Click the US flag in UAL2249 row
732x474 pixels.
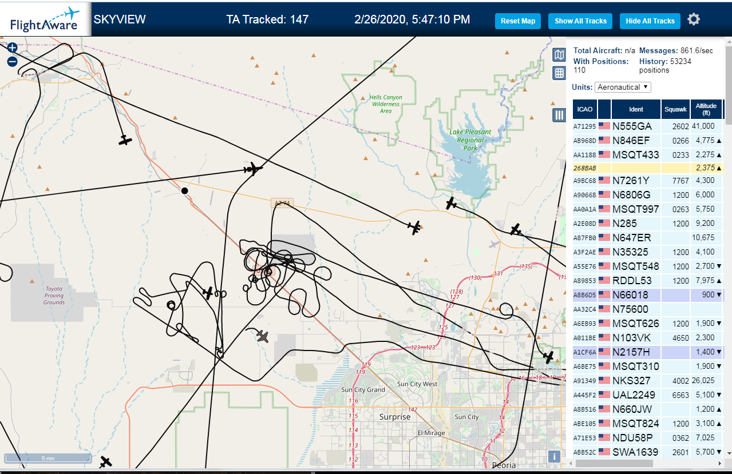604,395
